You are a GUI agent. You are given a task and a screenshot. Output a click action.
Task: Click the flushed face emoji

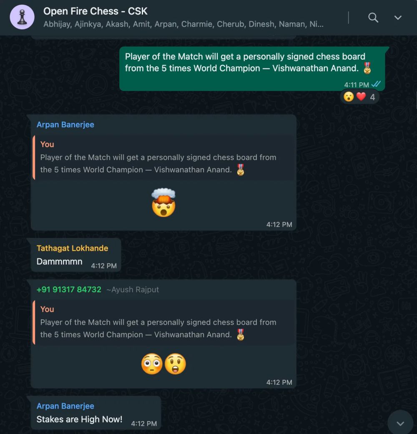pos(152,364)
